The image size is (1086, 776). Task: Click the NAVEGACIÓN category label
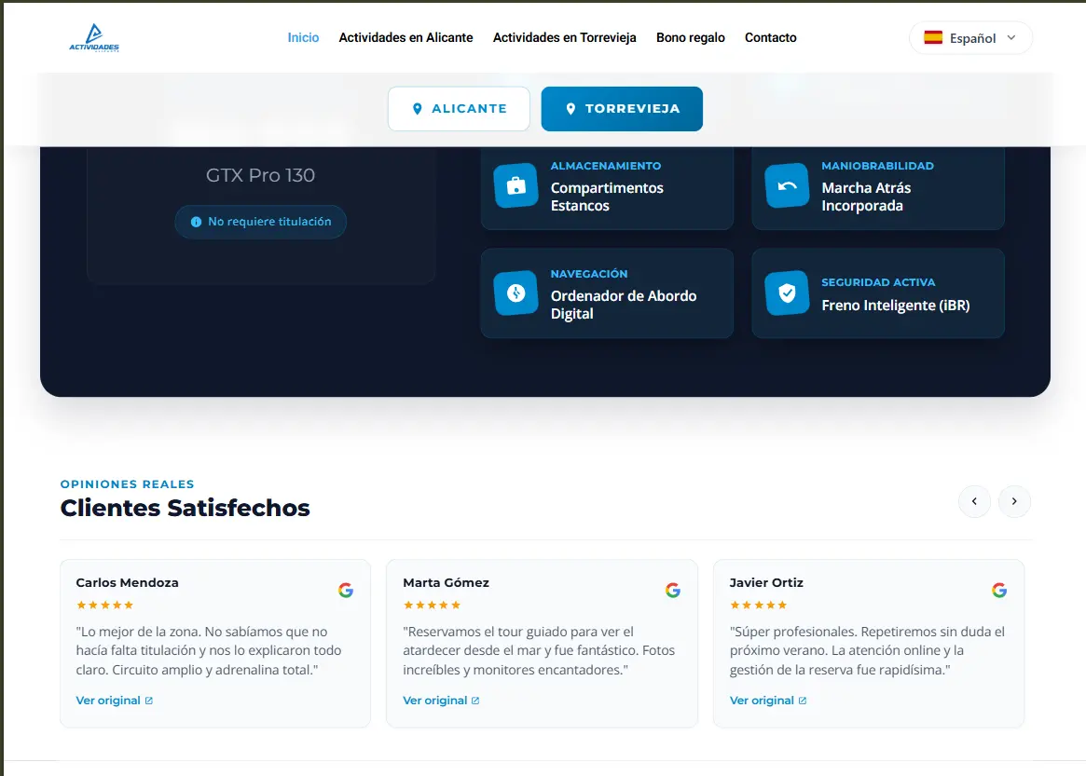coord(589,274)
